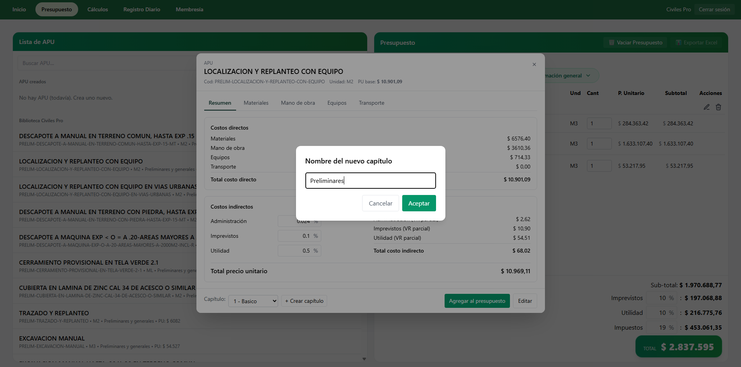Click the TOTAL $ 2.837.595 badge
Viewport: 741px width, 367px height.
[x=678, y=347]
